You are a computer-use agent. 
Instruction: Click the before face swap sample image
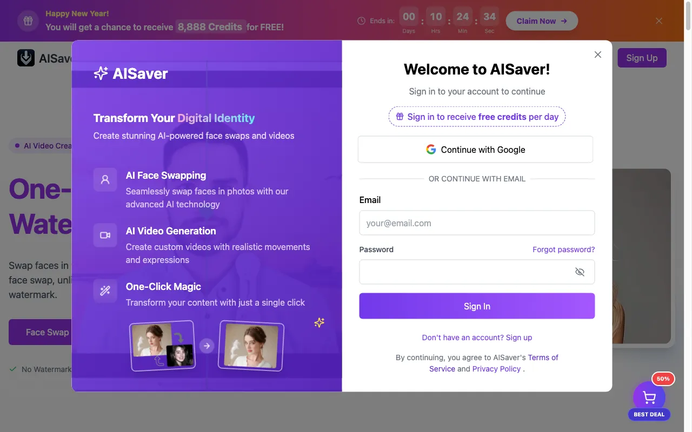pyautogui.click(x=163, y=346)
